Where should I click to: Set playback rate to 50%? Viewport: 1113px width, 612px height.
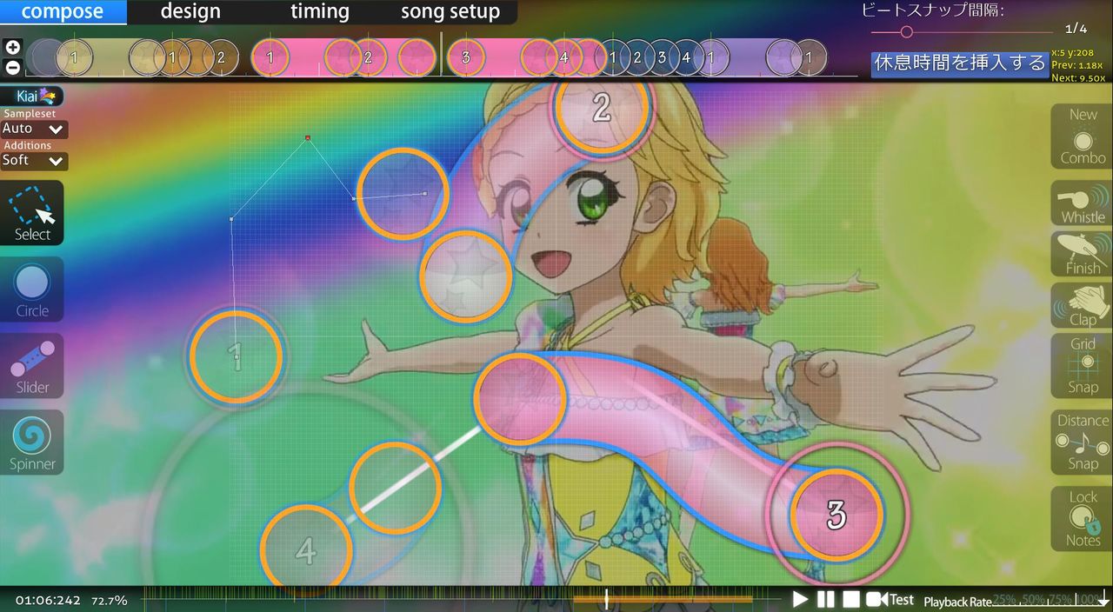coord(1035,601)
